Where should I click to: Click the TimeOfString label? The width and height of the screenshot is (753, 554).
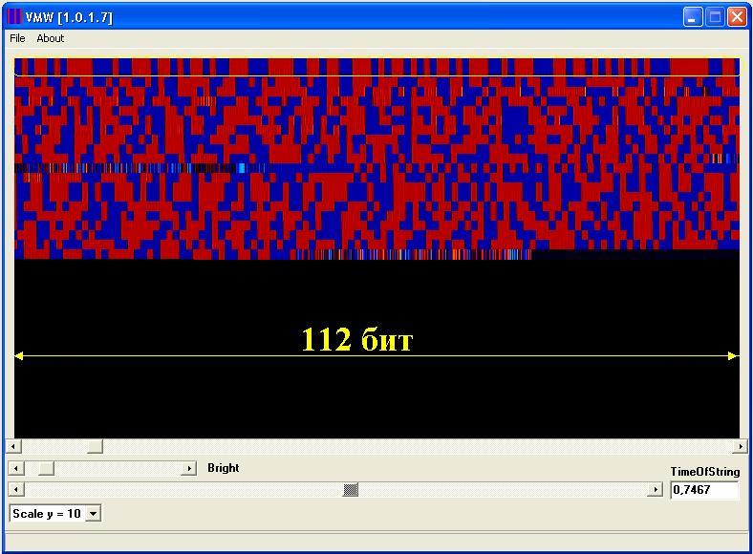coord(705,472)
